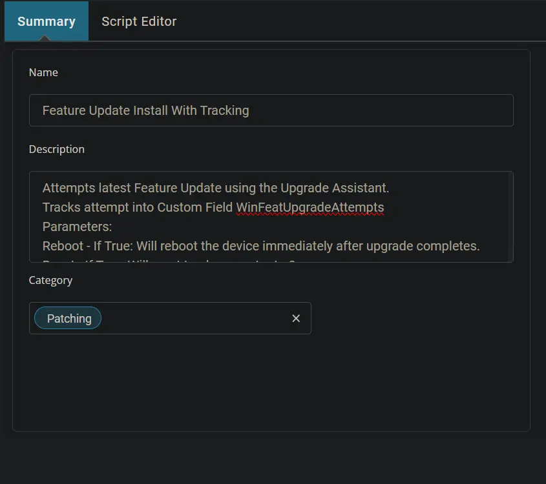The image size is (546, 484).
Task: Click the Category field label
Action: point(50,280)
